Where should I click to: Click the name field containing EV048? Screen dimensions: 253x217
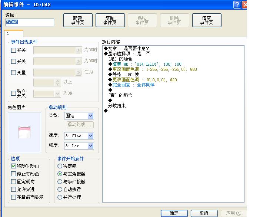pos(30,22)
